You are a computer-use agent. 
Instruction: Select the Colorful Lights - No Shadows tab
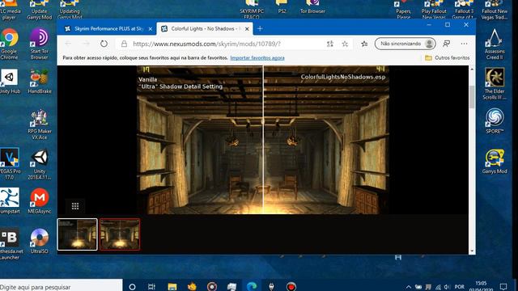(205, 29)
